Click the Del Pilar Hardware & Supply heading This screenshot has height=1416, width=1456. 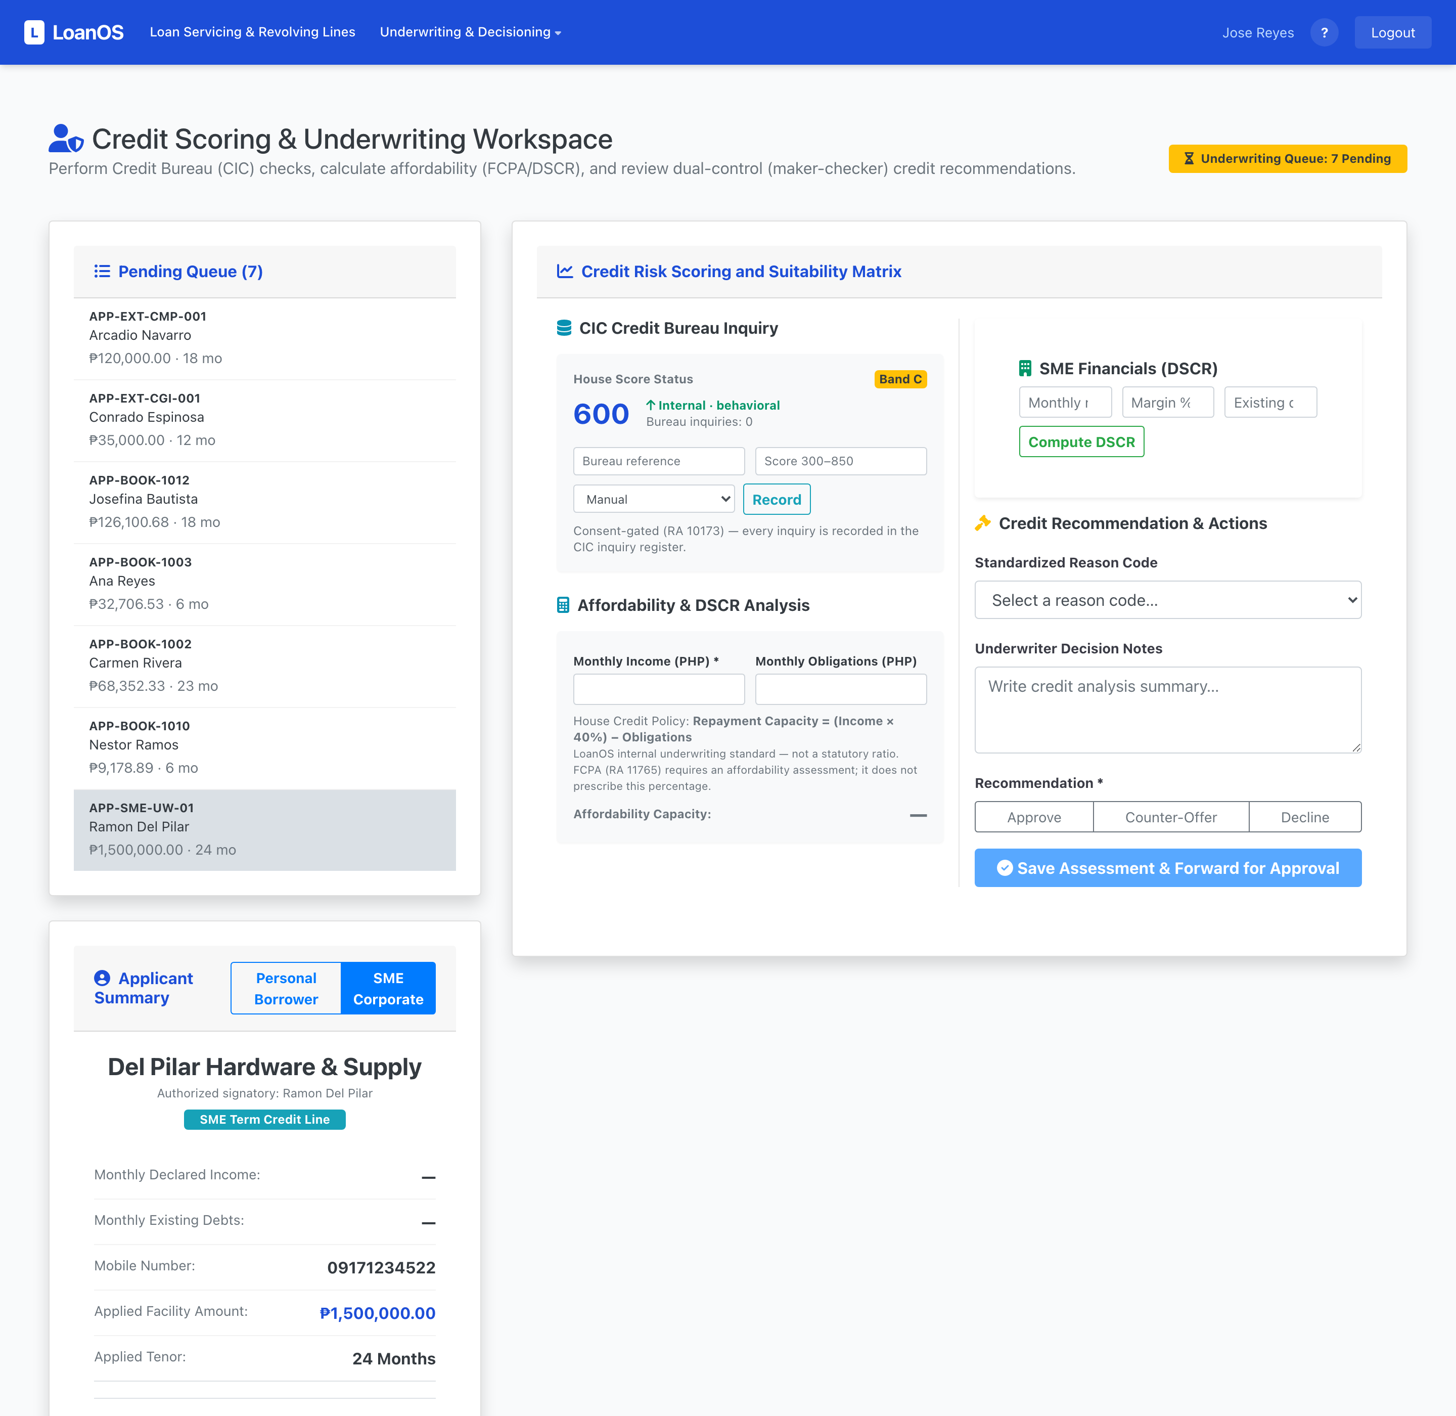tap(265, 1067)
